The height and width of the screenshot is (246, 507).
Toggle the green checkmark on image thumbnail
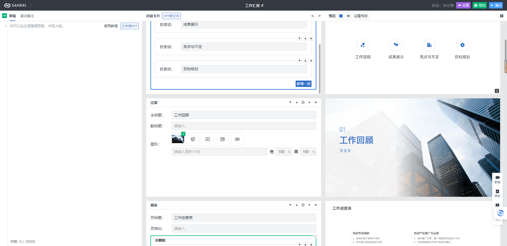pos(183,134)
